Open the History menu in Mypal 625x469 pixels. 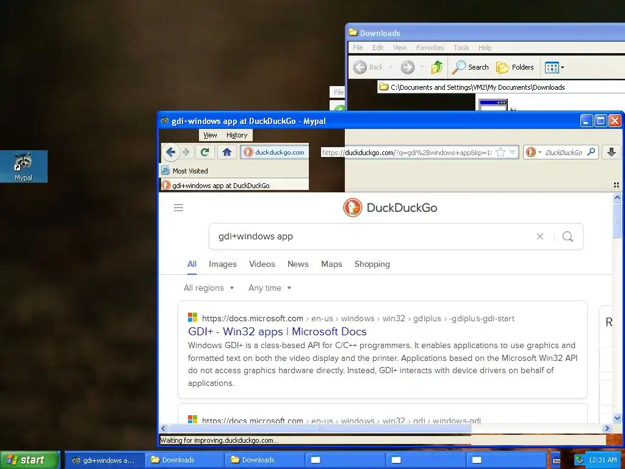pyautogui.click(x=237, y=135)
